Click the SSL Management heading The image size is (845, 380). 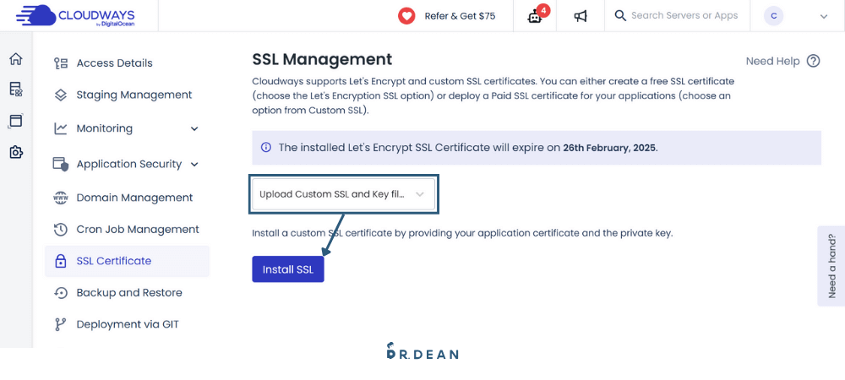point(322,59)
